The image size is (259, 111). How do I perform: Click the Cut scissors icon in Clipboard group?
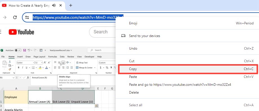click(10, 61)
